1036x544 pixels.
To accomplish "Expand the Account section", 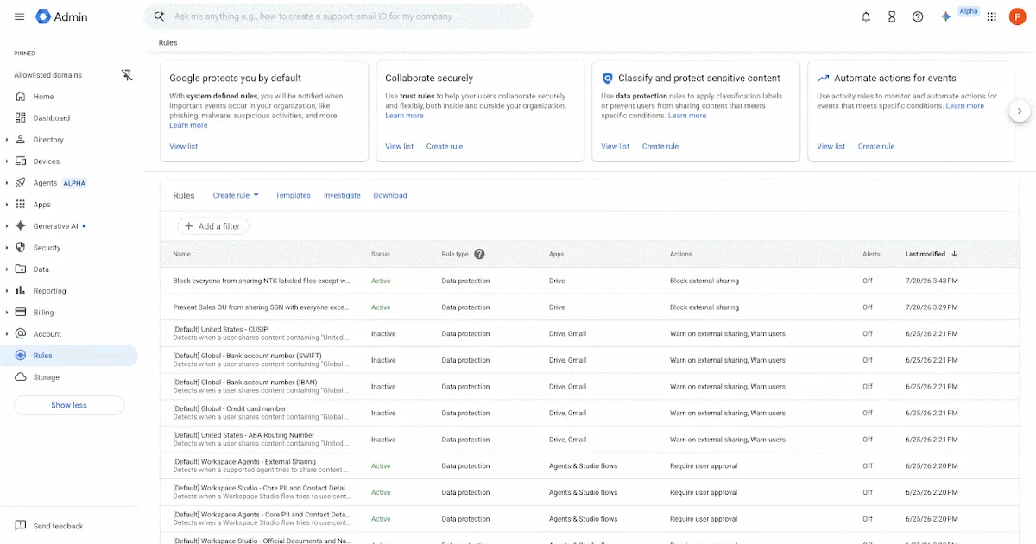I will point(7,334).
